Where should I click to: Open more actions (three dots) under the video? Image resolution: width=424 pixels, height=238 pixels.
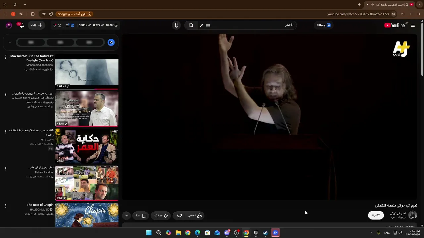[126, 216]
